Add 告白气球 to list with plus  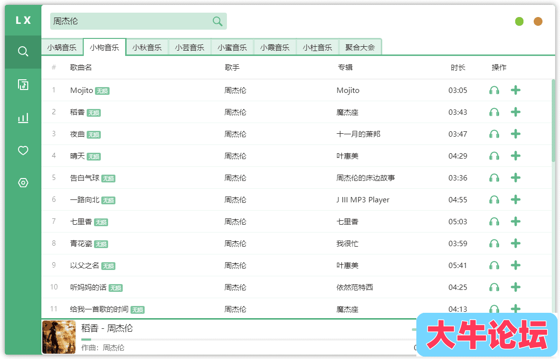click(515, 178)
